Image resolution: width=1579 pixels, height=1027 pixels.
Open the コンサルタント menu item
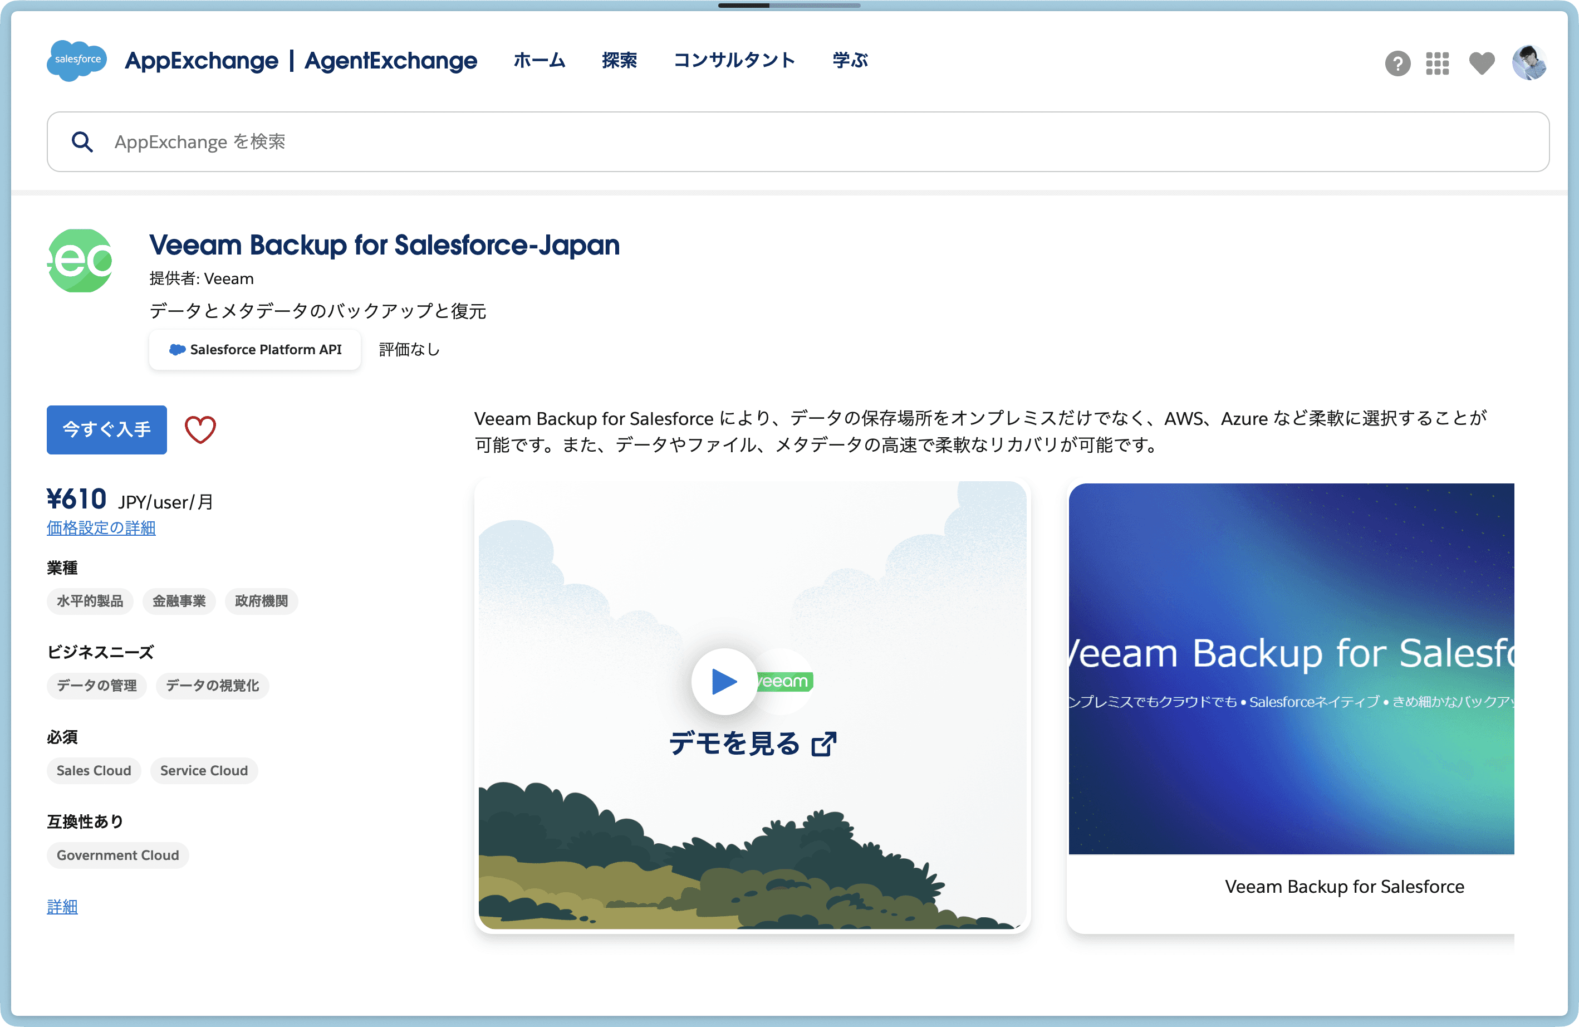point(734,60)
